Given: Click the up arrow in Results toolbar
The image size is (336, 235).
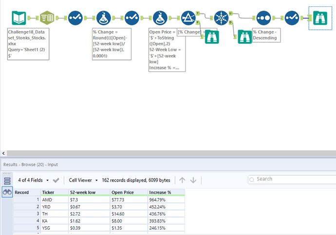Looking at the screenshot, I should coord(182,180).
